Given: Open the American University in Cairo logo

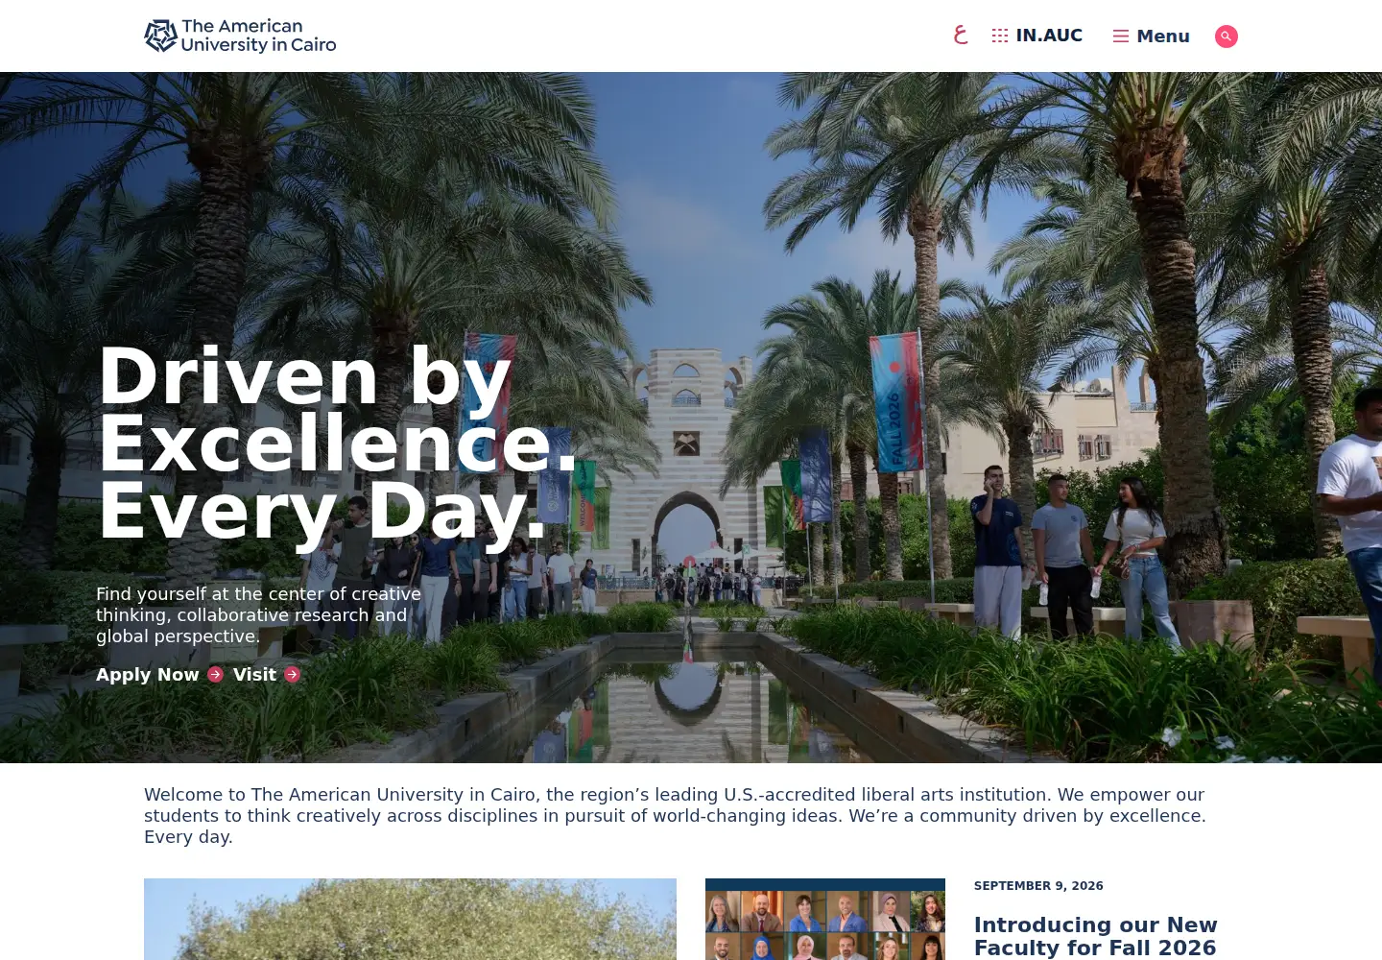Looking at the screenshot, I should click(x=240, y=36).
